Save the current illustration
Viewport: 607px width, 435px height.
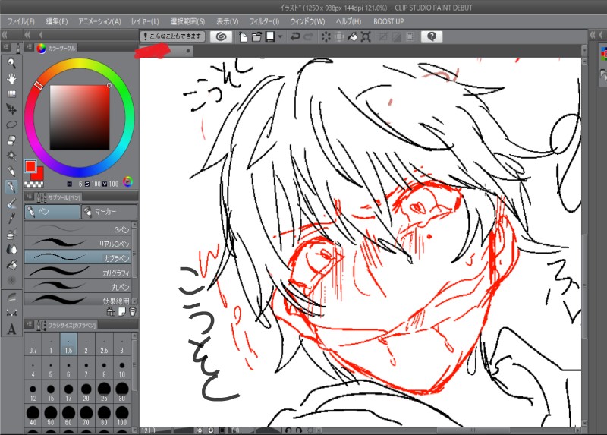(270, 36)
